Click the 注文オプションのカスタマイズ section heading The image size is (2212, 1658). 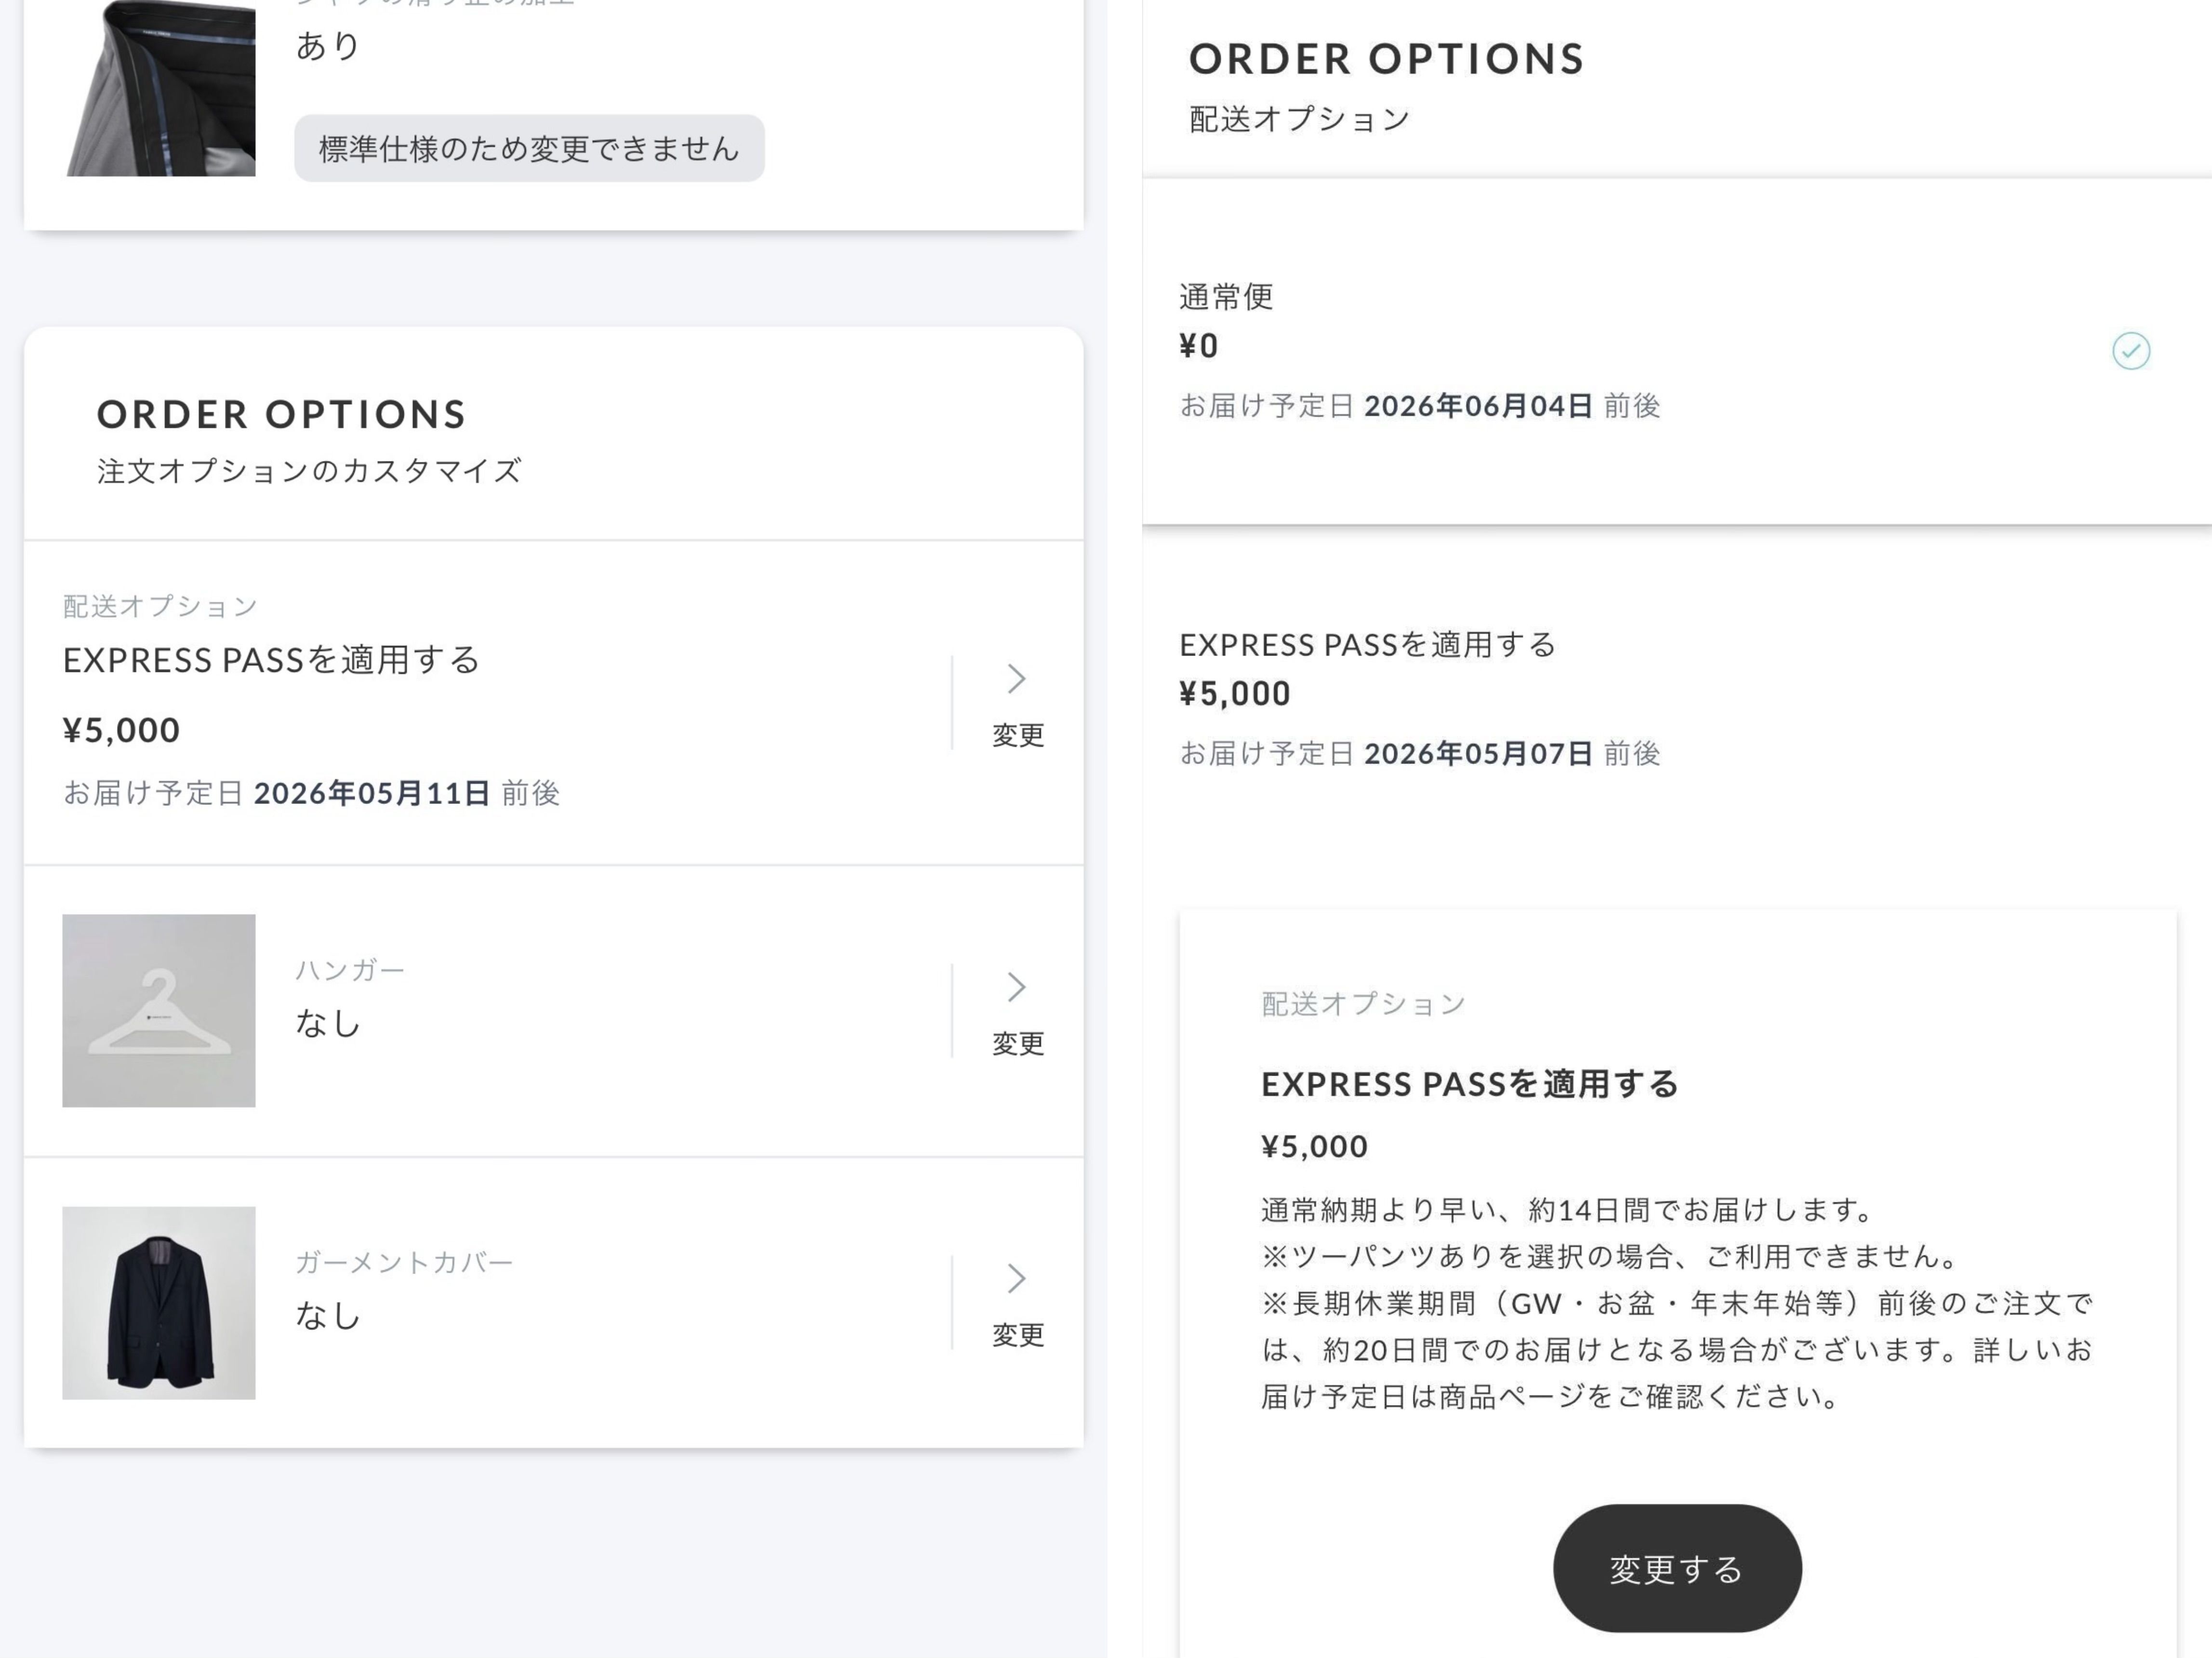(x=309, y=471)
